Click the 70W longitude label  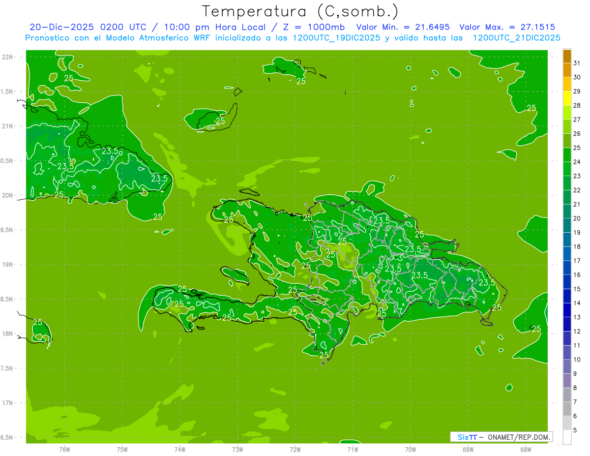coord(411,449)
